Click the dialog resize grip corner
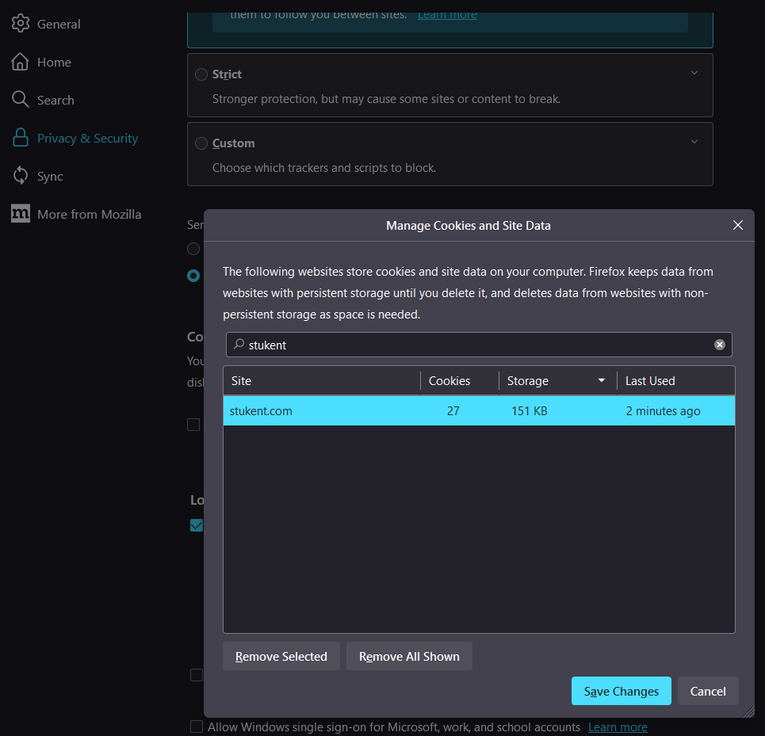Viewport: 765px width, 736px height. (748, 712)
